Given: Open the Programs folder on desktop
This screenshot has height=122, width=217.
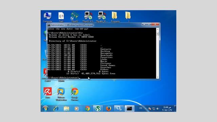Looking at the screenshot, I should pyautogui.click(x=115, y=17).
